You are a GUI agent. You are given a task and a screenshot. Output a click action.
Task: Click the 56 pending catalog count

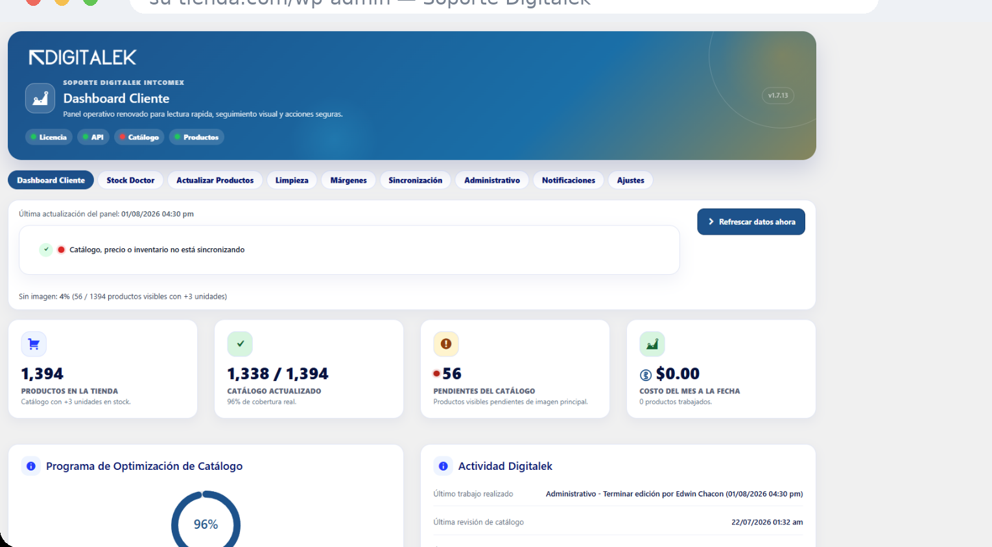click(x=452, y=374)
